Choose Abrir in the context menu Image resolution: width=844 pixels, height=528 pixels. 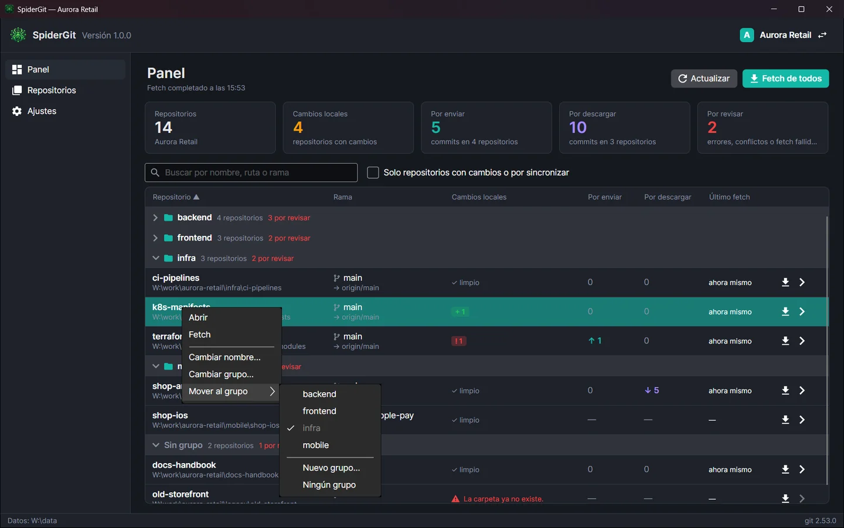pos(232,317)
